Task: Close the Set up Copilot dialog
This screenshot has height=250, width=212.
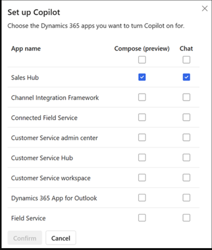Action: tap(205, 8)
